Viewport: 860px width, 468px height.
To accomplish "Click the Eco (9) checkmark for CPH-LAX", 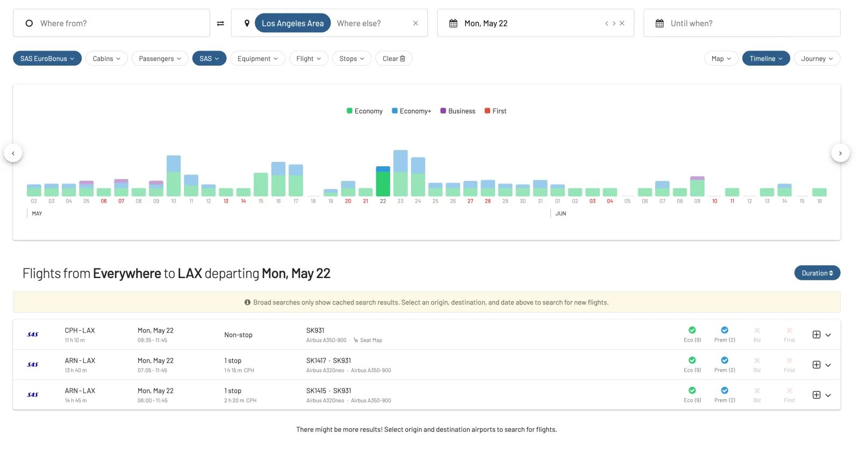I will 692,330.
